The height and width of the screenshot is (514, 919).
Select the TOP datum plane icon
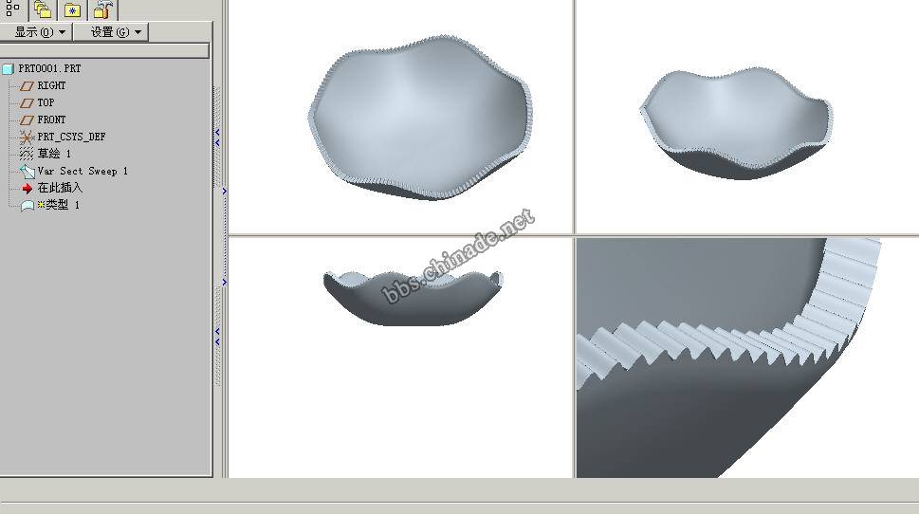[27, 102]
